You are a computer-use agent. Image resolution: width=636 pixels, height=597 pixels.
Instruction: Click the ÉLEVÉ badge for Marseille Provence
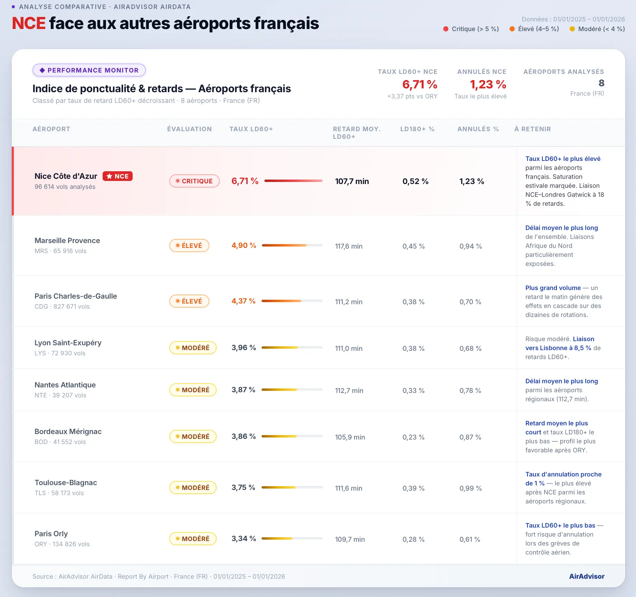tap(189, 245)
